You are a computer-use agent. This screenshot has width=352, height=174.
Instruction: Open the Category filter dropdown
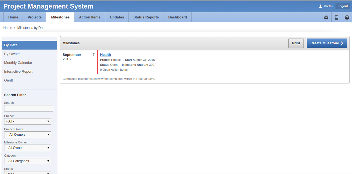pyautogui.click(x=28, y=161)
